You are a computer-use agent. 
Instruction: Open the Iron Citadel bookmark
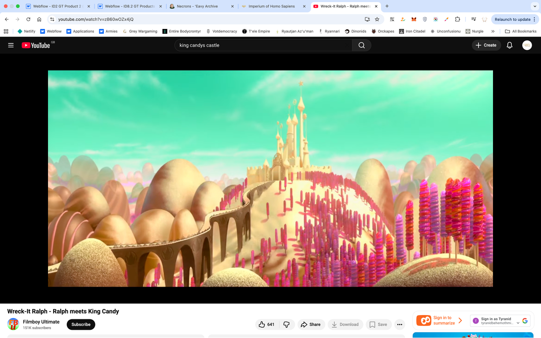point(412,31)
